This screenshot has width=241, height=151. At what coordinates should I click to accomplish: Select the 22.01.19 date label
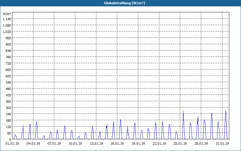pos(159,144)
